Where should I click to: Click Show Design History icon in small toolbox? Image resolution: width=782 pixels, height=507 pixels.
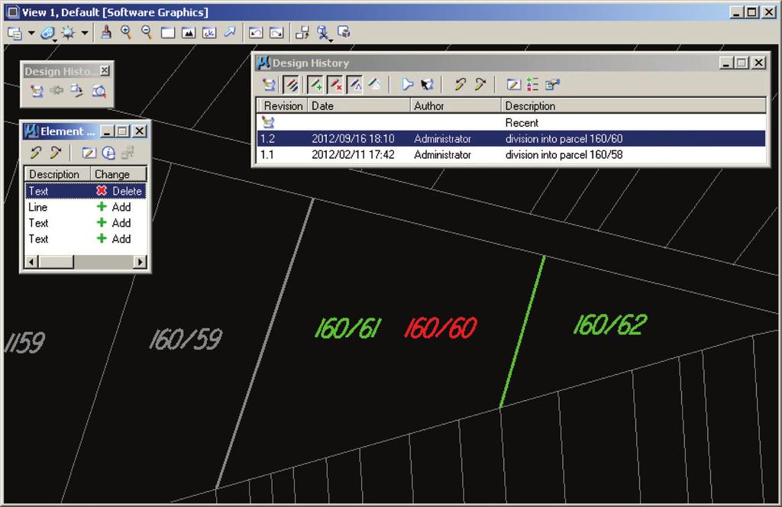[37, 91]
